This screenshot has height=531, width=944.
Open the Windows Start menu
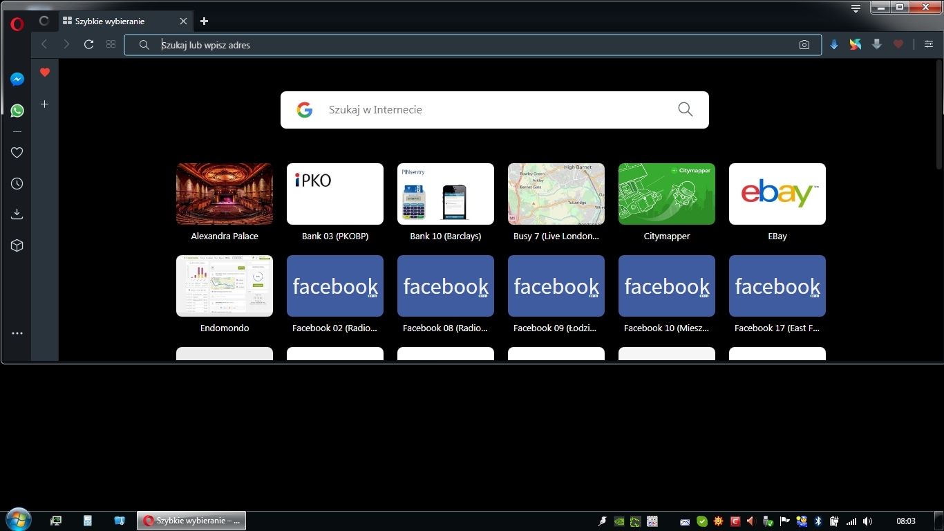(17, 520)
